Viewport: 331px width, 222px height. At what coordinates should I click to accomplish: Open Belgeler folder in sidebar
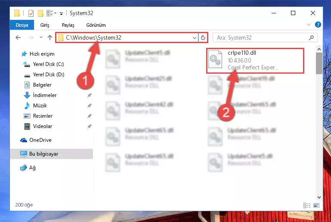tap(42, 85)
